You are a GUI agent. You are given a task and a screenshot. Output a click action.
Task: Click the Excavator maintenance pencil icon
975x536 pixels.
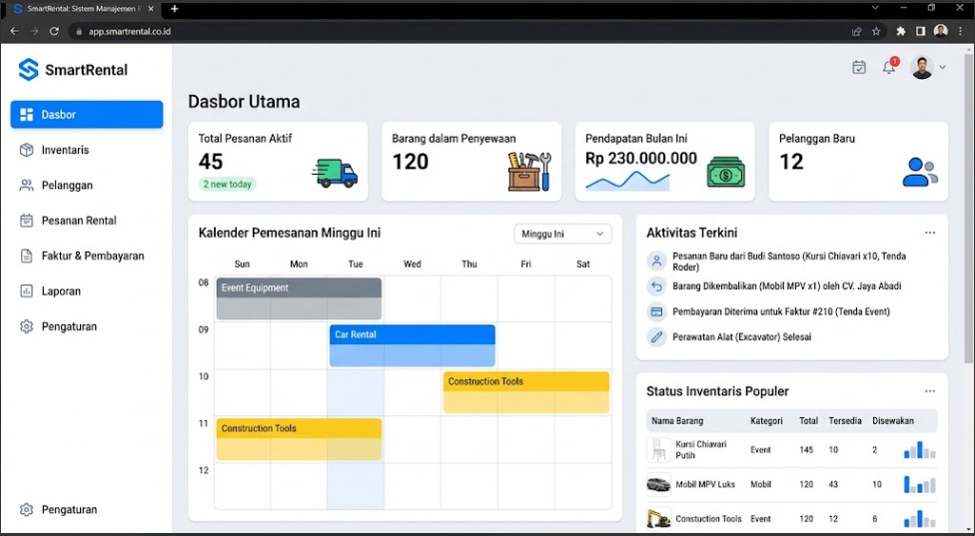pos(656,337)
